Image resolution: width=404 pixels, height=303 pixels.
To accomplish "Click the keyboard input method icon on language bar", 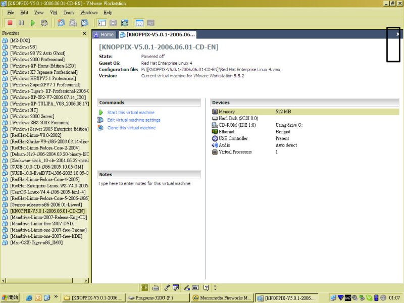I will pyautogui.click(x=156, y=287).
